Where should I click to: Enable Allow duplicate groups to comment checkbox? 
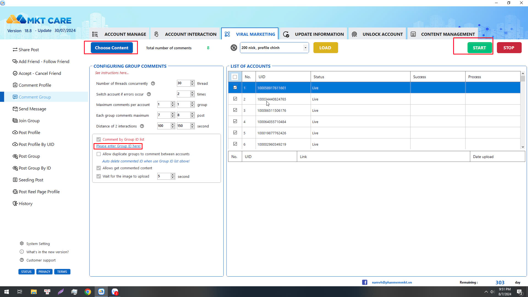tap(99, 154)
